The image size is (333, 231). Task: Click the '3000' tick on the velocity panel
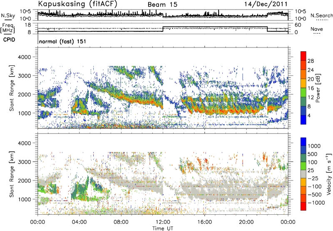[x=25, y=162]
